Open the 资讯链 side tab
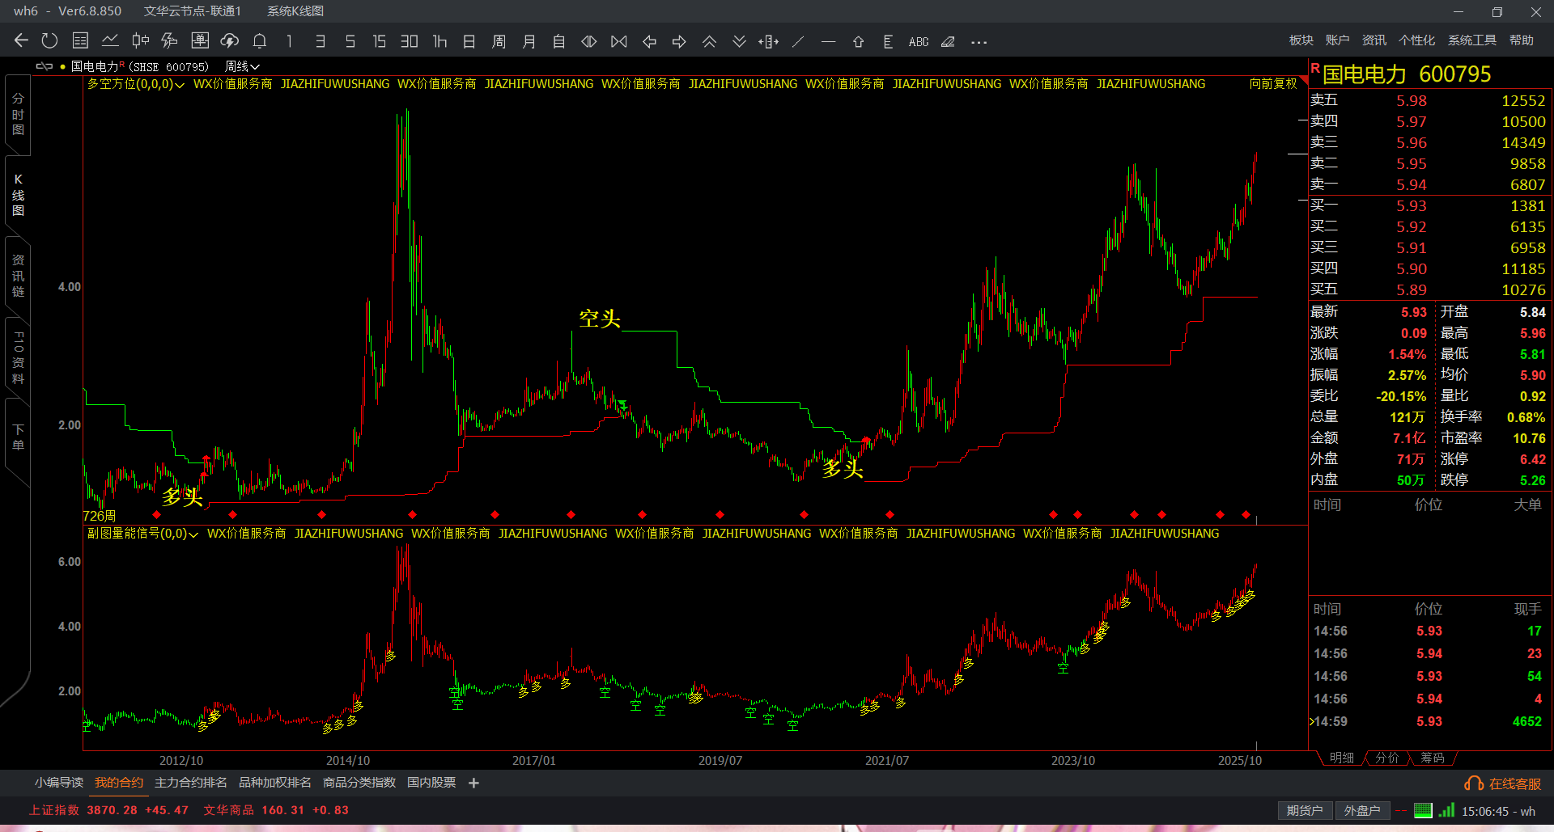The image size is (1554, 832). [18, 276]
